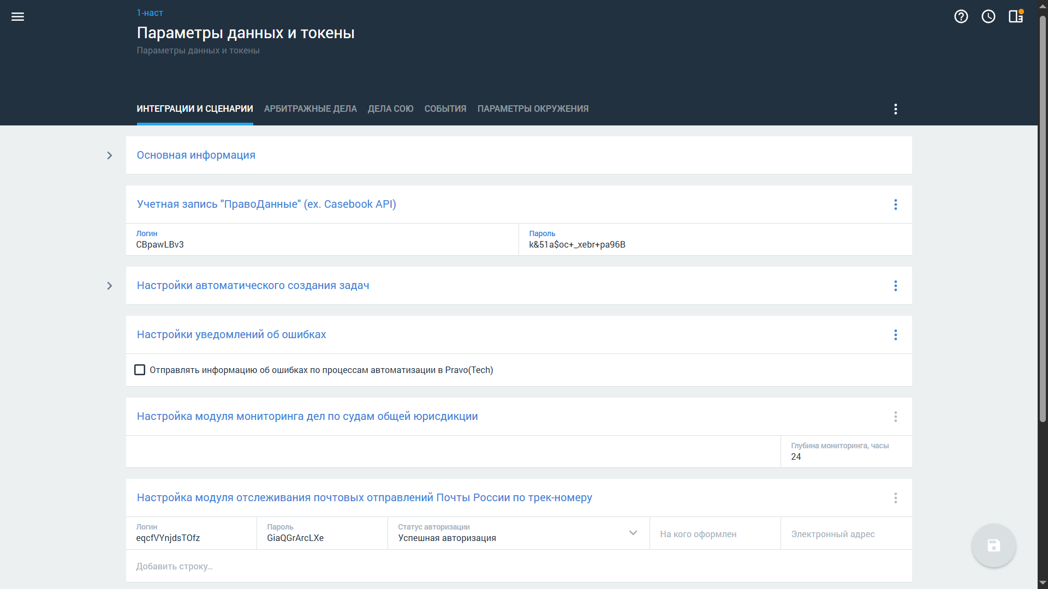Click the court monitoring module section title
1048x589 pixels.
pos(307,417)
